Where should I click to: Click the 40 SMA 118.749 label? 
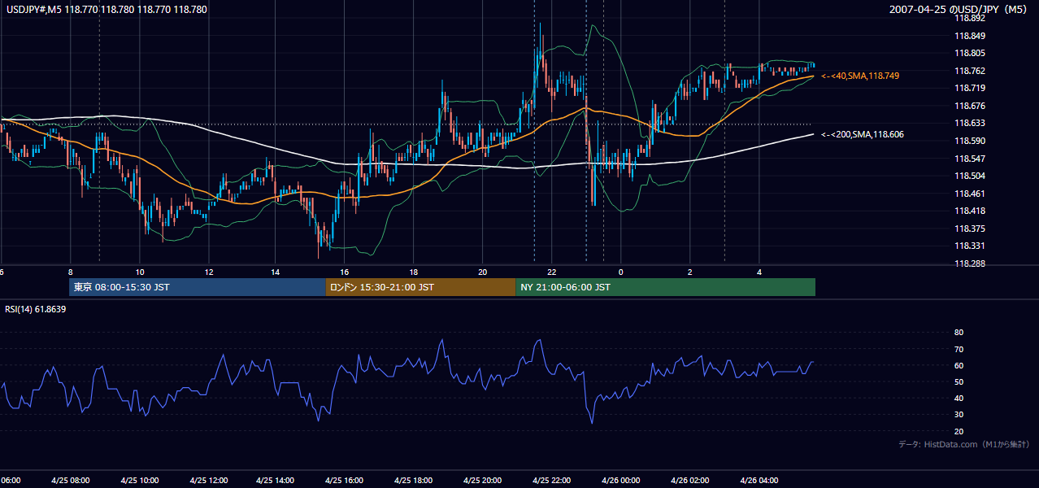[x=860, y=76]
